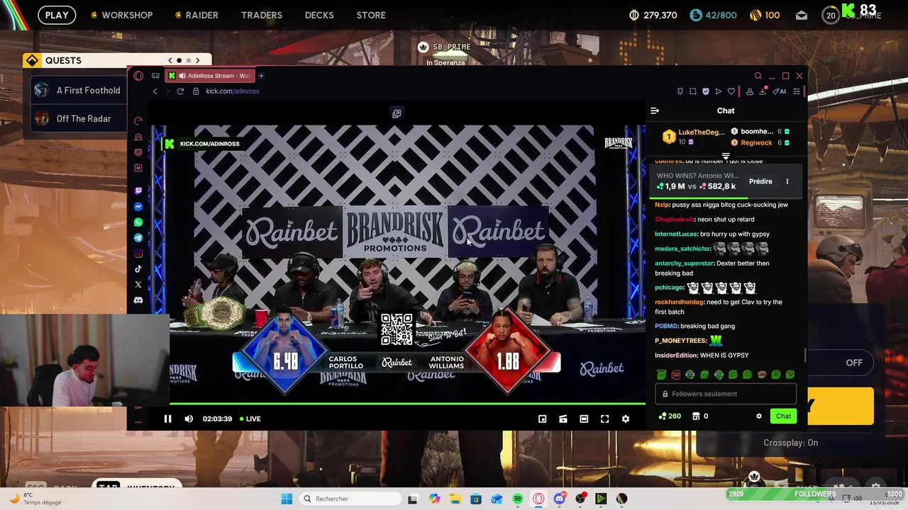Viewport: 908px width, 510px height.
Task: Expand the gift leaderboard handle
Action: 726,156
